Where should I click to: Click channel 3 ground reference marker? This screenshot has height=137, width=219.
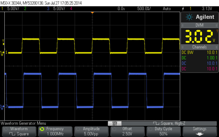[3, 107]
